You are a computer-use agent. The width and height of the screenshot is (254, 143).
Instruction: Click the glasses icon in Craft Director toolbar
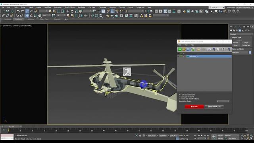pyautogui.click(x=209, y=49)
